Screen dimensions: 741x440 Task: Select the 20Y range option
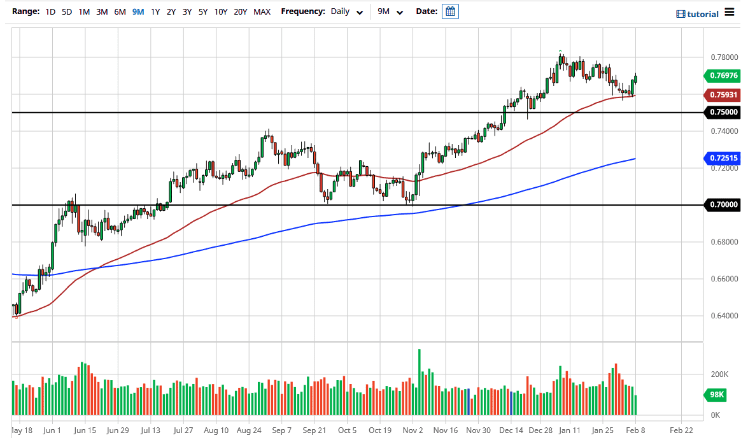pyautogui.click(x=241, y=11)
